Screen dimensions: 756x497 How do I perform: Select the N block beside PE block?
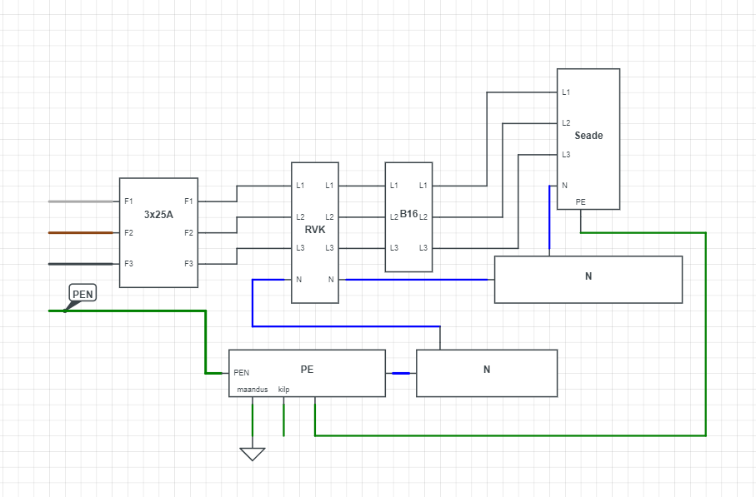coord(487,373)
